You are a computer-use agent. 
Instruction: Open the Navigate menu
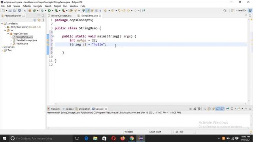[x=38, y=6]
